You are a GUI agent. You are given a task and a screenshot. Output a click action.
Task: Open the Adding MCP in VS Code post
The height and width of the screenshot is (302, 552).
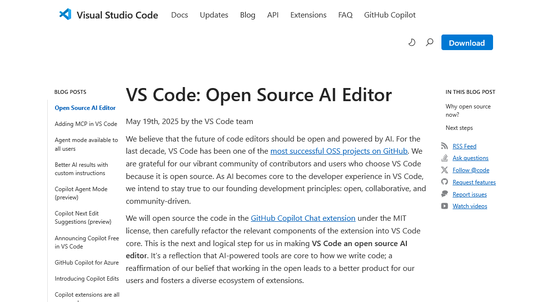coord(86,124)
